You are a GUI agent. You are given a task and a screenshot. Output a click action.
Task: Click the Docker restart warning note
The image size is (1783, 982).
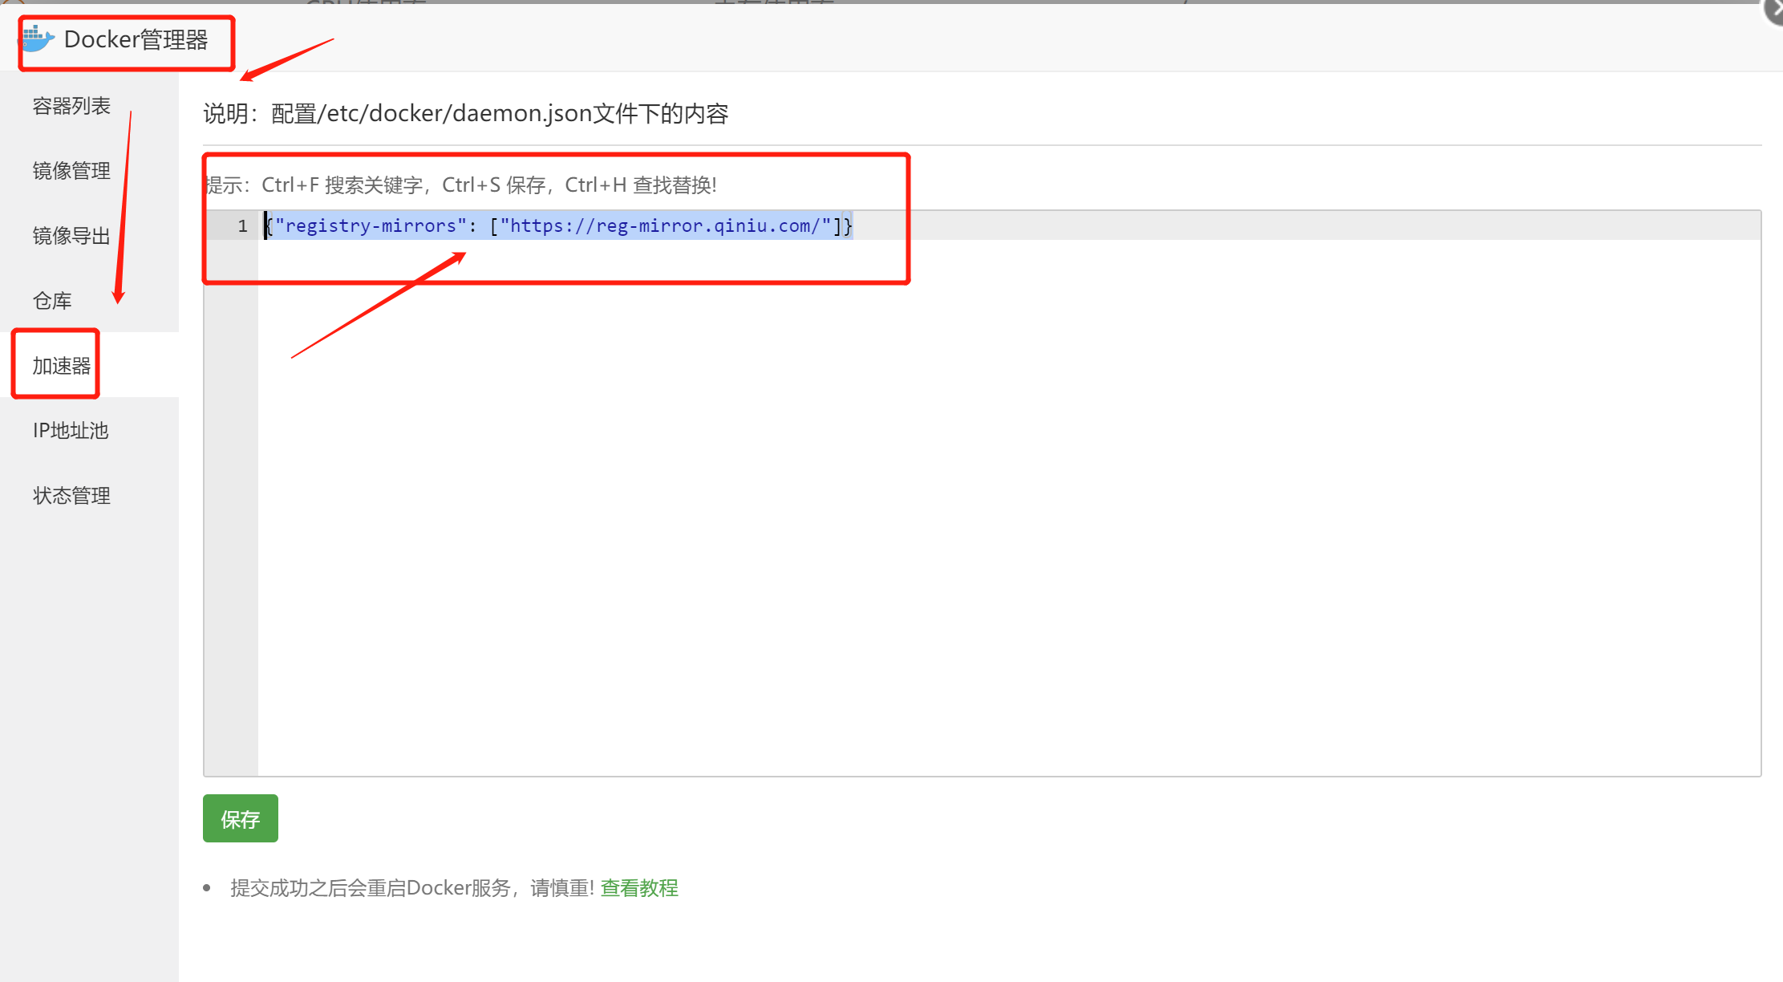pyautogui.click(x=412, y=888)
